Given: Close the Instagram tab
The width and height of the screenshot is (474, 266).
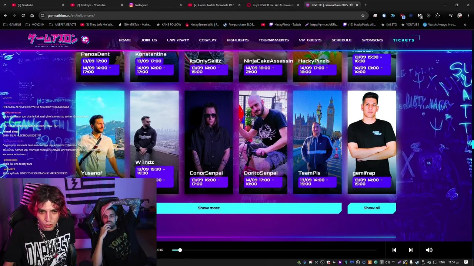Looking at the screenshot, I should click(x=181, y=5).
